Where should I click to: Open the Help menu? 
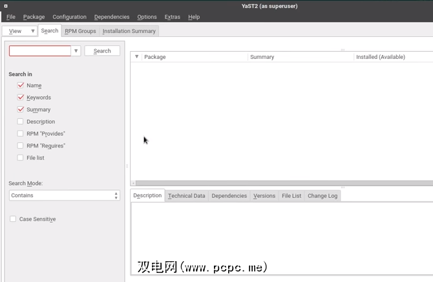(x=194, y=17)
